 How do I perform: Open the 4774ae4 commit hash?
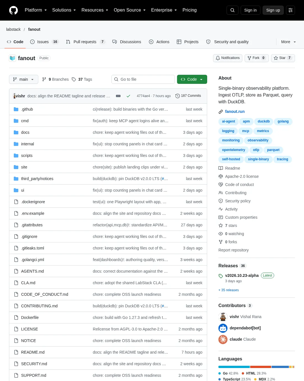click(x=143, y=96)
